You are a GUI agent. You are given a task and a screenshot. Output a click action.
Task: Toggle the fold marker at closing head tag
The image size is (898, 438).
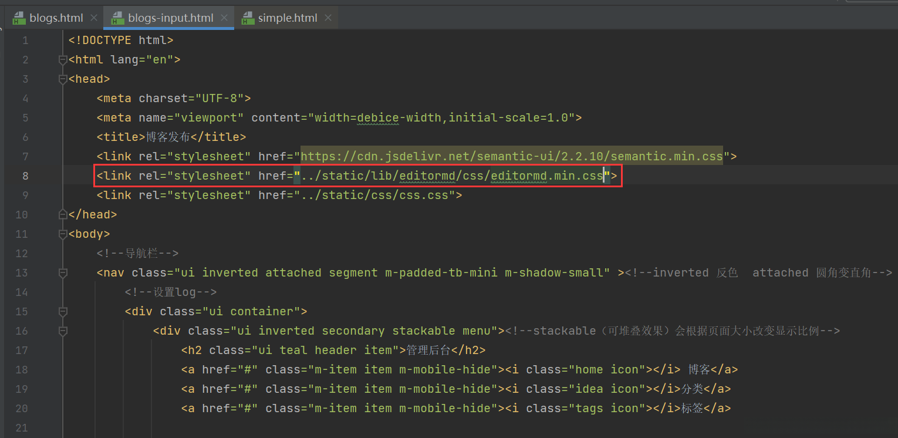tap(63, 214)
